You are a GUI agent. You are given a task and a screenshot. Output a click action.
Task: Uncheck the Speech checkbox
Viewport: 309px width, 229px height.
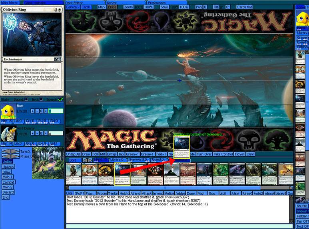pyautogui.click(x=60, y=99)
